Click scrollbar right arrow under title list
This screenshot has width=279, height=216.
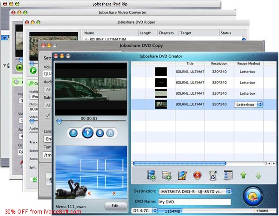274,163
